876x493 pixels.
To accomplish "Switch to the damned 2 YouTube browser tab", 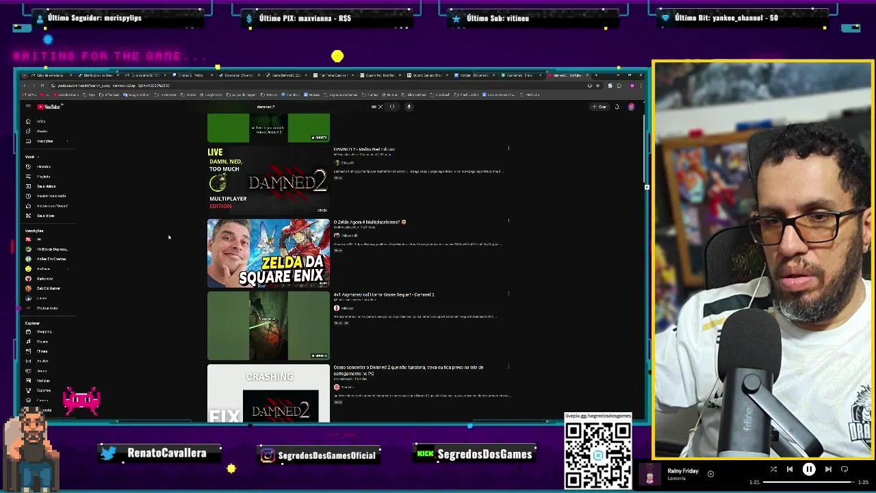I will coord(569,75).
